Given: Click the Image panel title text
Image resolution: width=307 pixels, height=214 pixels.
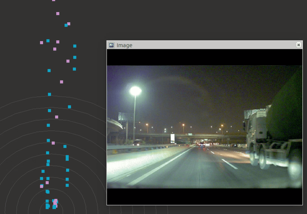Looking at the screenshot, I should point(124,45).
